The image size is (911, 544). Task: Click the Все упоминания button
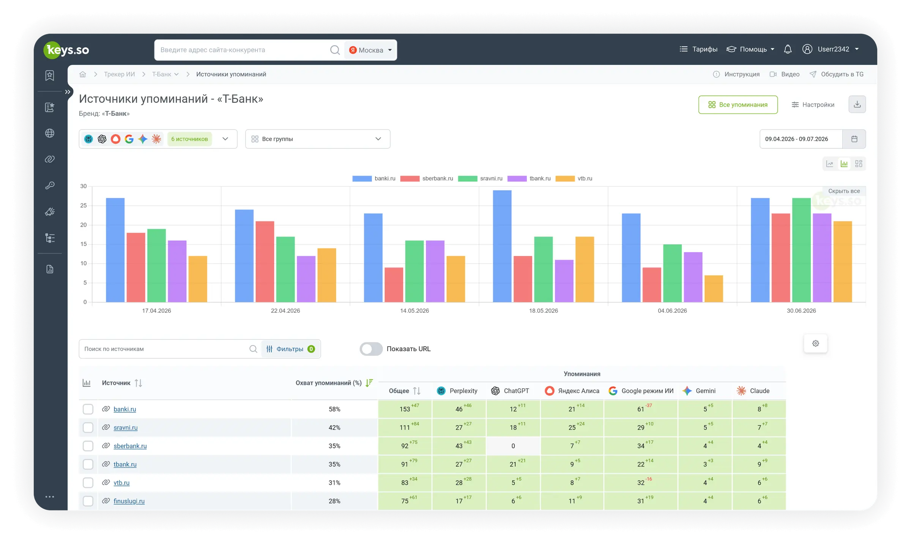pos(738,105)
